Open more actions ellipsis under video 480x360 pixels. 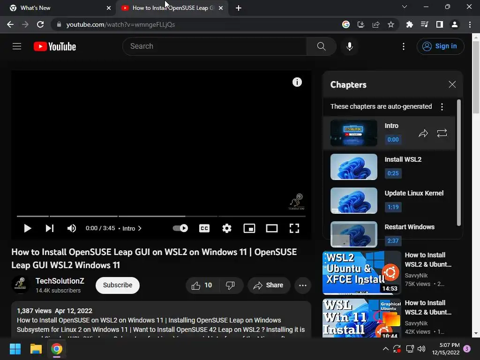click(x=303, y=285)
